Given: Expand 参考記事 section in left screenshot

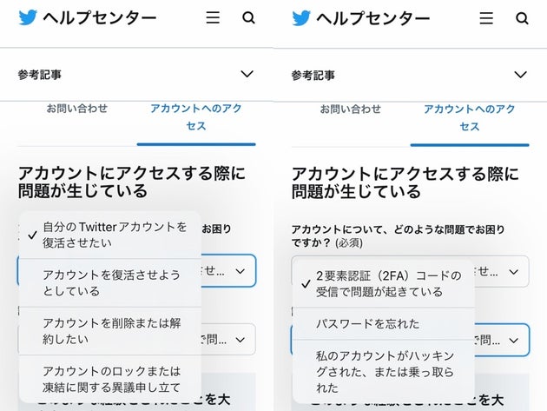Looking at the screenshot, I should 247,74.
